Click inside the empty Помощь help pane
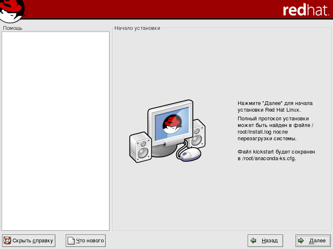Viewport: 333px width, 249px height. pyautogui.click(x=55, y=131)
